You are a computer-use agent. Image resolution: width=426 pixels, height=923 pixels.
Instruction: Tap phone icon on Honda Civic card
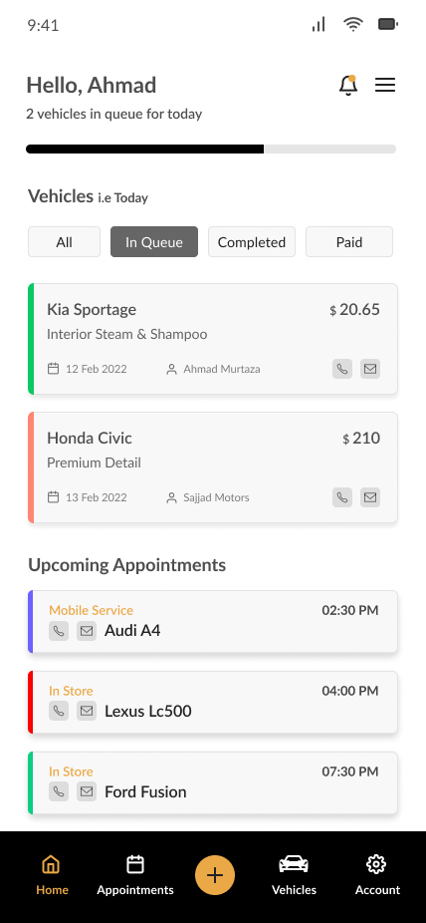(x=342, y=497)
